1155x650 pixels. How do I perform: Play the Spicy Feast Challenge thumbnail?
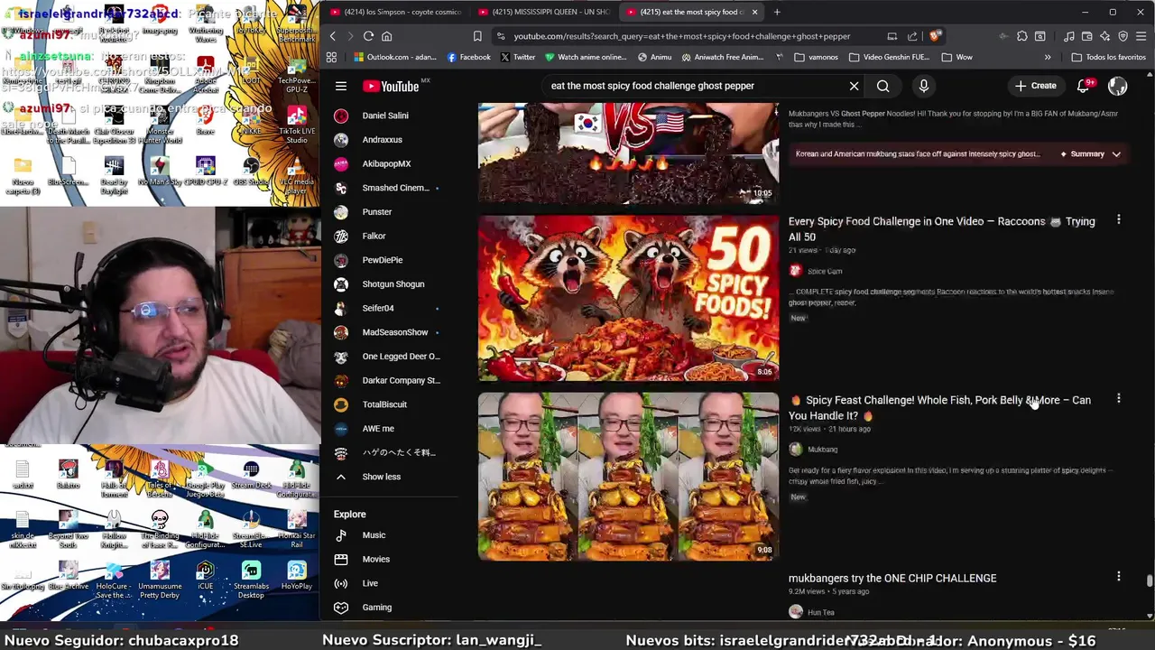[628, 476]
